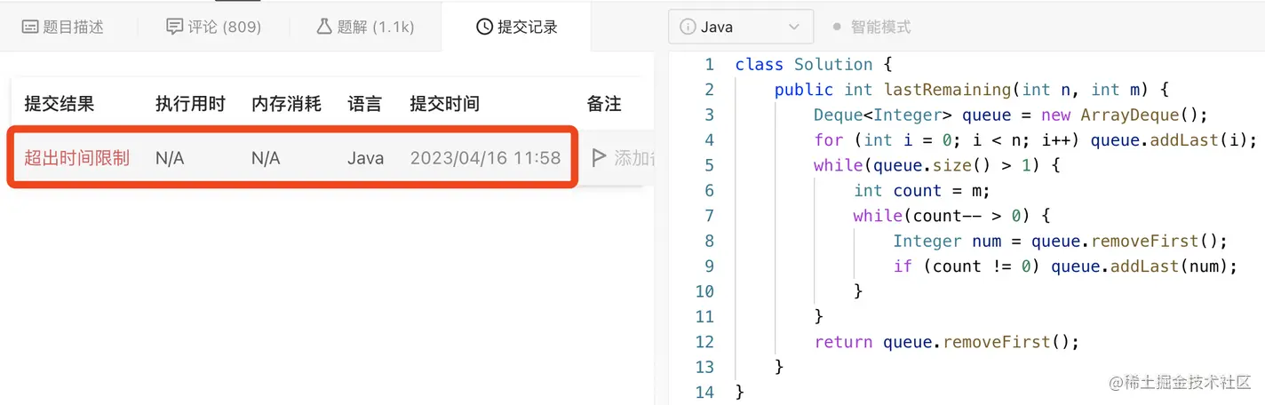Click the 内存消耗 column header
Image resolution: width=1265 pixels, height=405 pixels.
pyautogui.click(x=286, y=104)
